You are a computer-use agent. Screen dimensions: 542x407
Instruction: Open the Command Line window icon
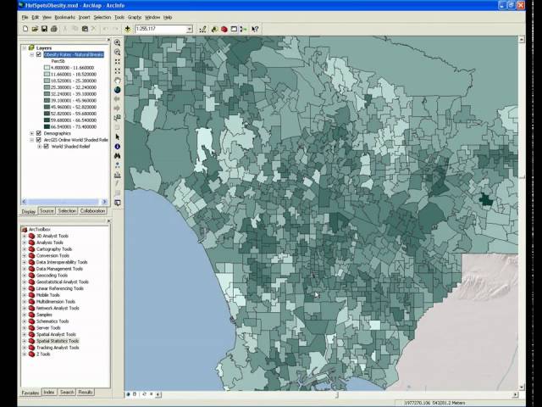pos(234,29)
